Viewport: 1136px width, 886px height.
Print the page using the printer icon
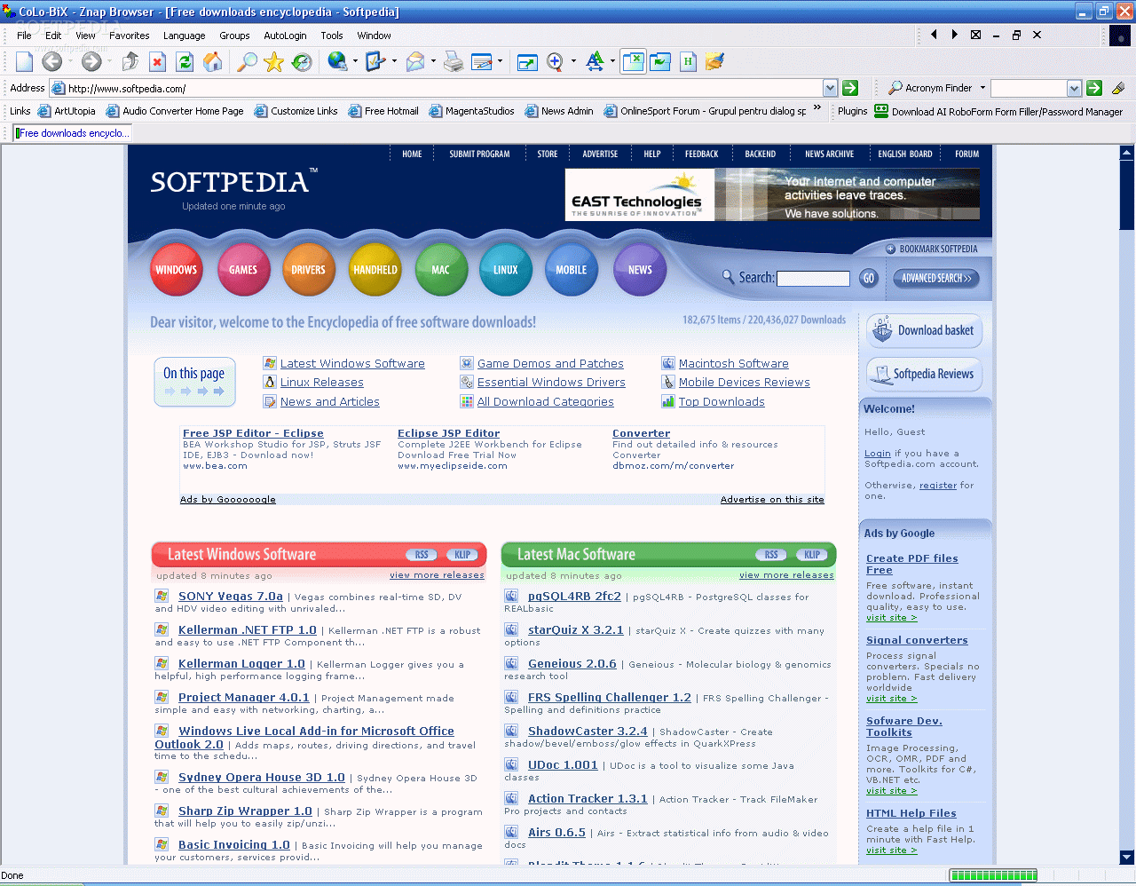(x=454, y=61)
